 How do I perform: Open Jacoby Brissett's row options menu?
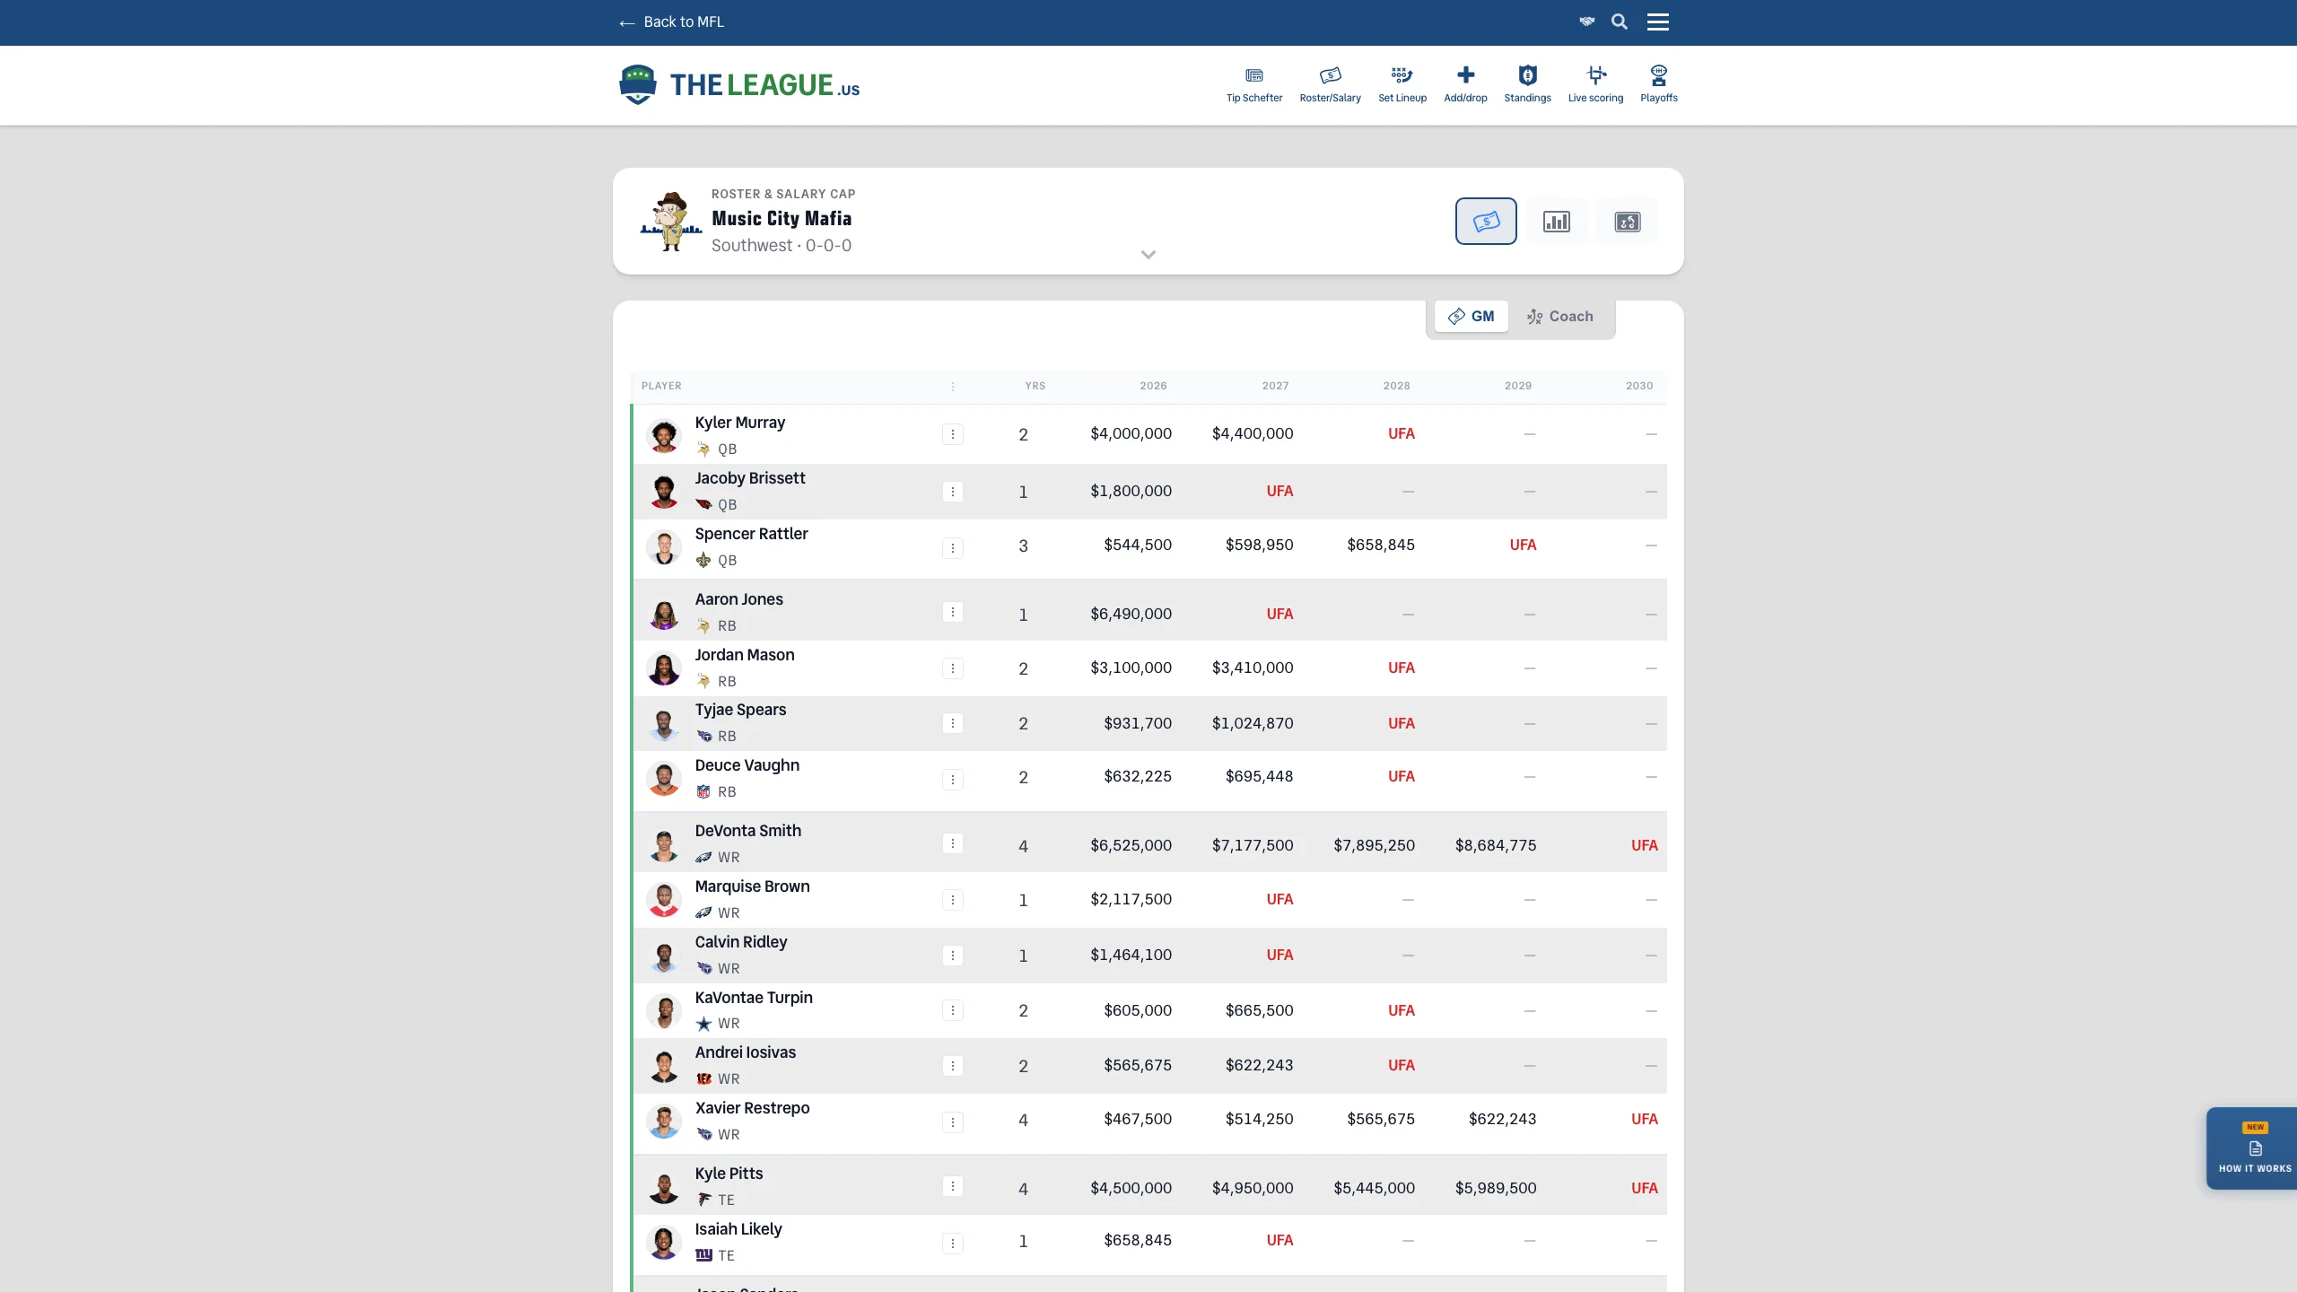point(952,492)
